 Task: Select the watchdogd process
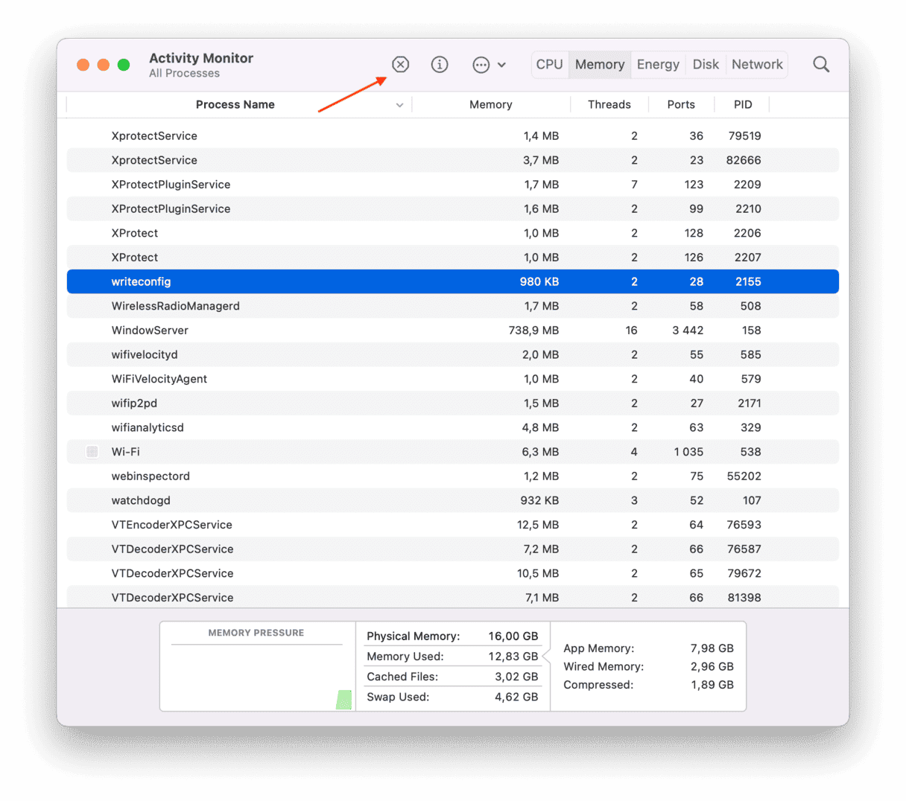click(453, 500)
